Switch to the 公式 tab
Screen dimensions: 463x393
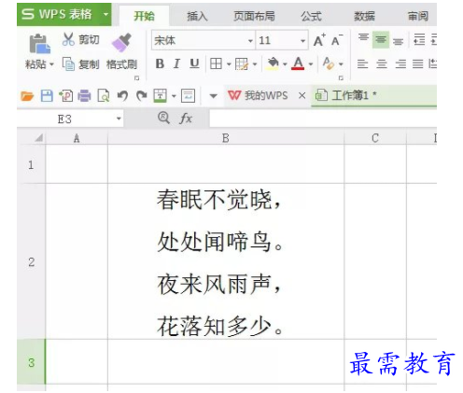[311, 16]
